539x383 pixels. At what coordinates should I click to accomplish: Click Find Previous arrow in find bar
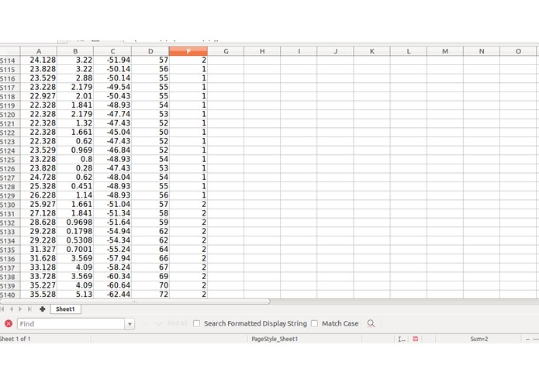(143, 323)
